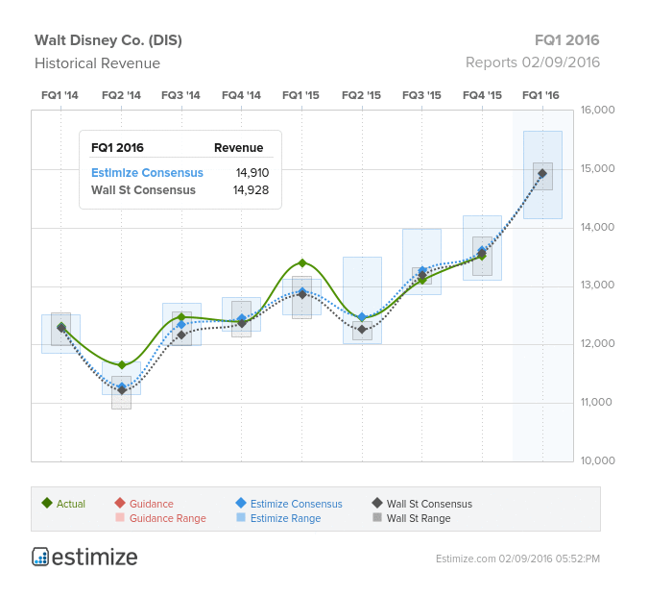
Task: Click the red Guidance legend diamond
Action: tap(120, 503)
